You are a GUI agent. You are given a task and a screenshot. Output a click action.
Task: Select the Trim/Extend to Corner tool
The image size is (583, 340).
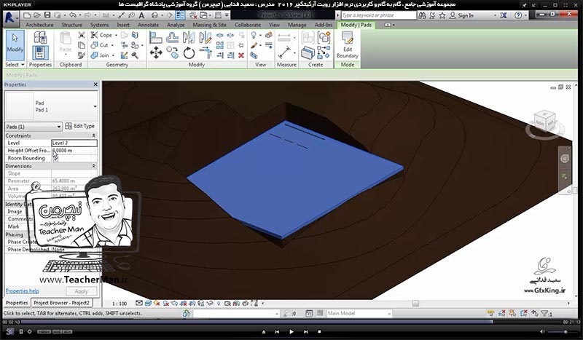click(206, 52)
